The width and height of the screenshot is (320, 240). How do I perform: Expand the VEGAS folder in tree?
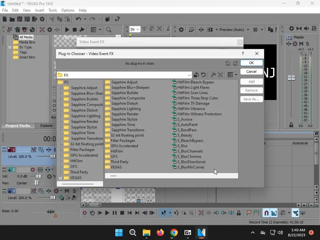60,178
